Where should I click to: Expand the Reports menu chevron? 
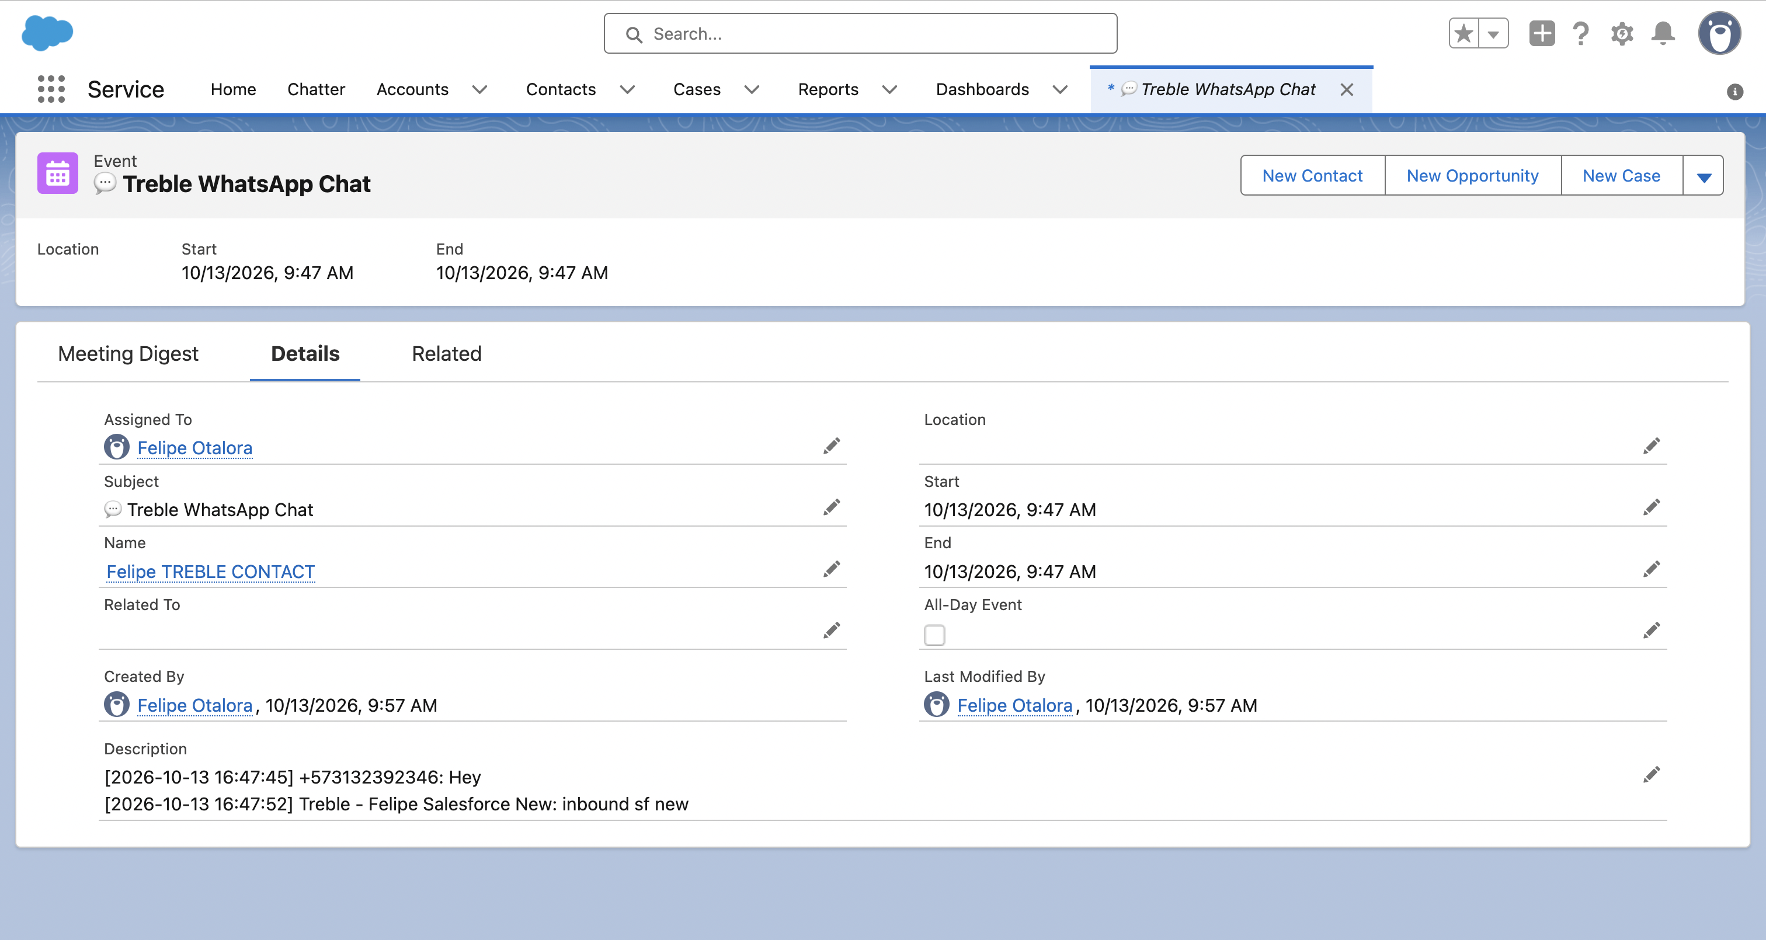[x=890, y=89]
